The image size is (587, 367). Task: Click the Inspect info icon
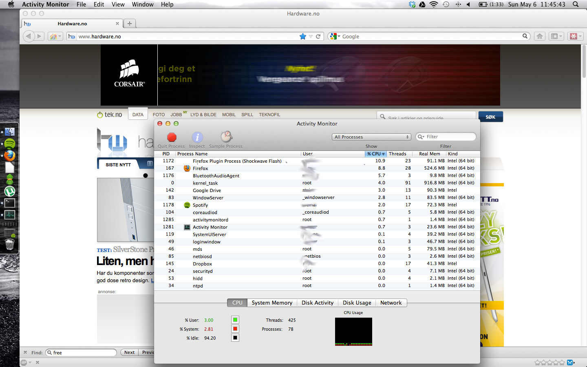click(x=197, y=137)
